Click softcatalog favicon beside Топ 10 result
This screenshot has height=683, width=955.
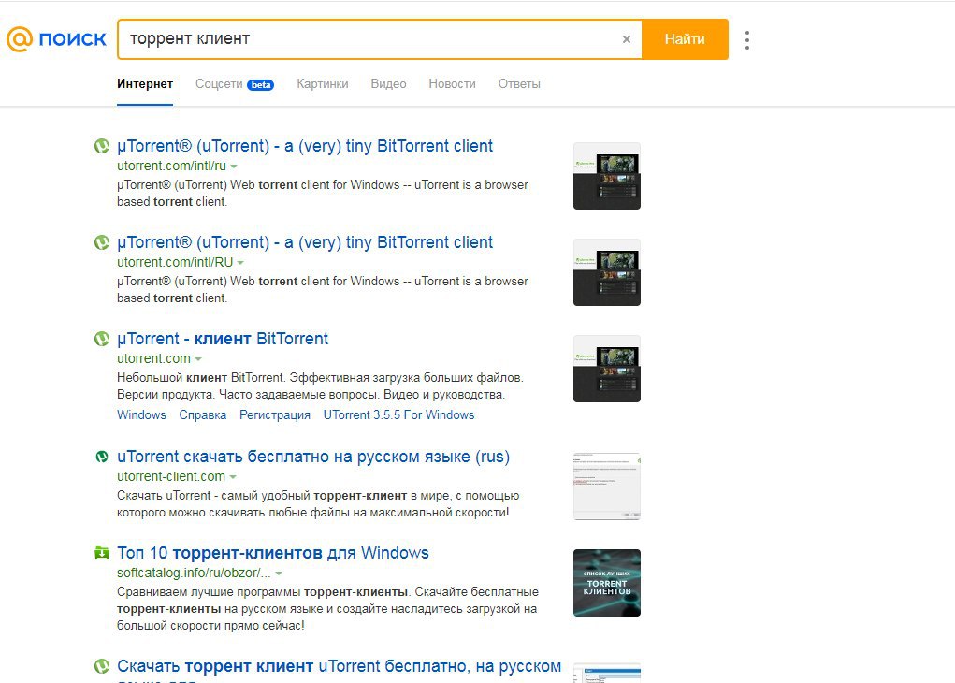coord(102,553)
